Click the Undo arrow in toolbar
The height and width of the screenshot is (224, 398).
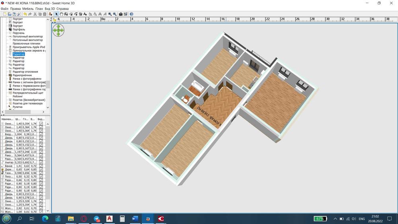point(25,14)
